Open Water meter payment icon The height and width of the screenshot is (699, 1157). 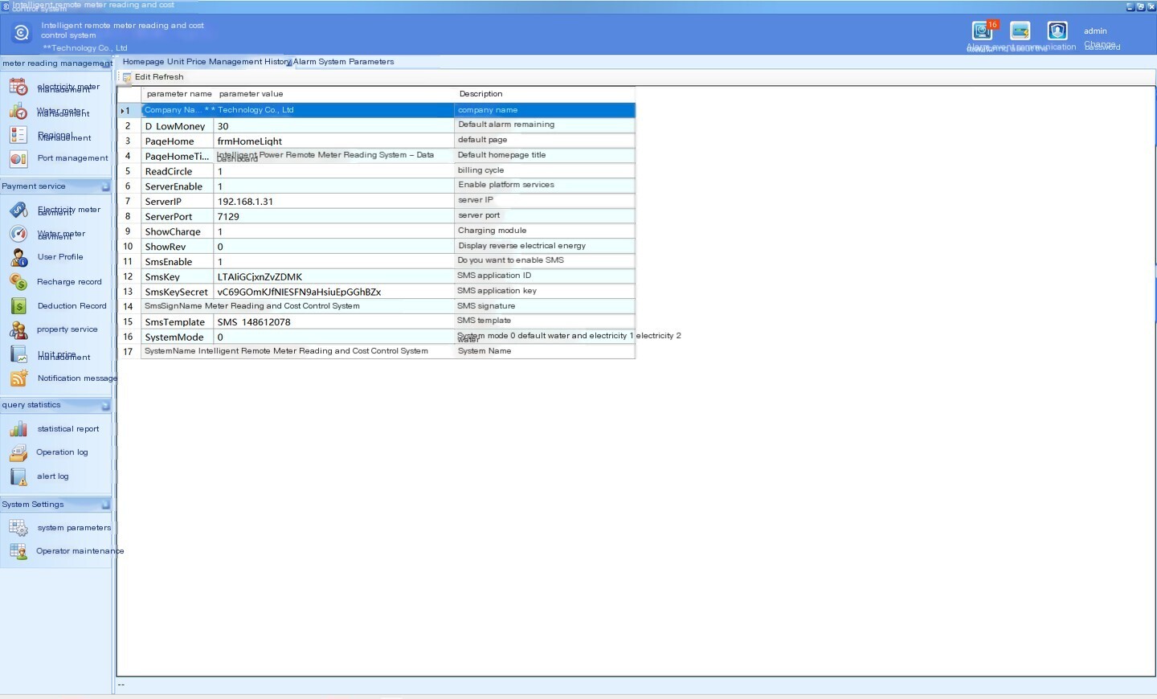(18, 234)
